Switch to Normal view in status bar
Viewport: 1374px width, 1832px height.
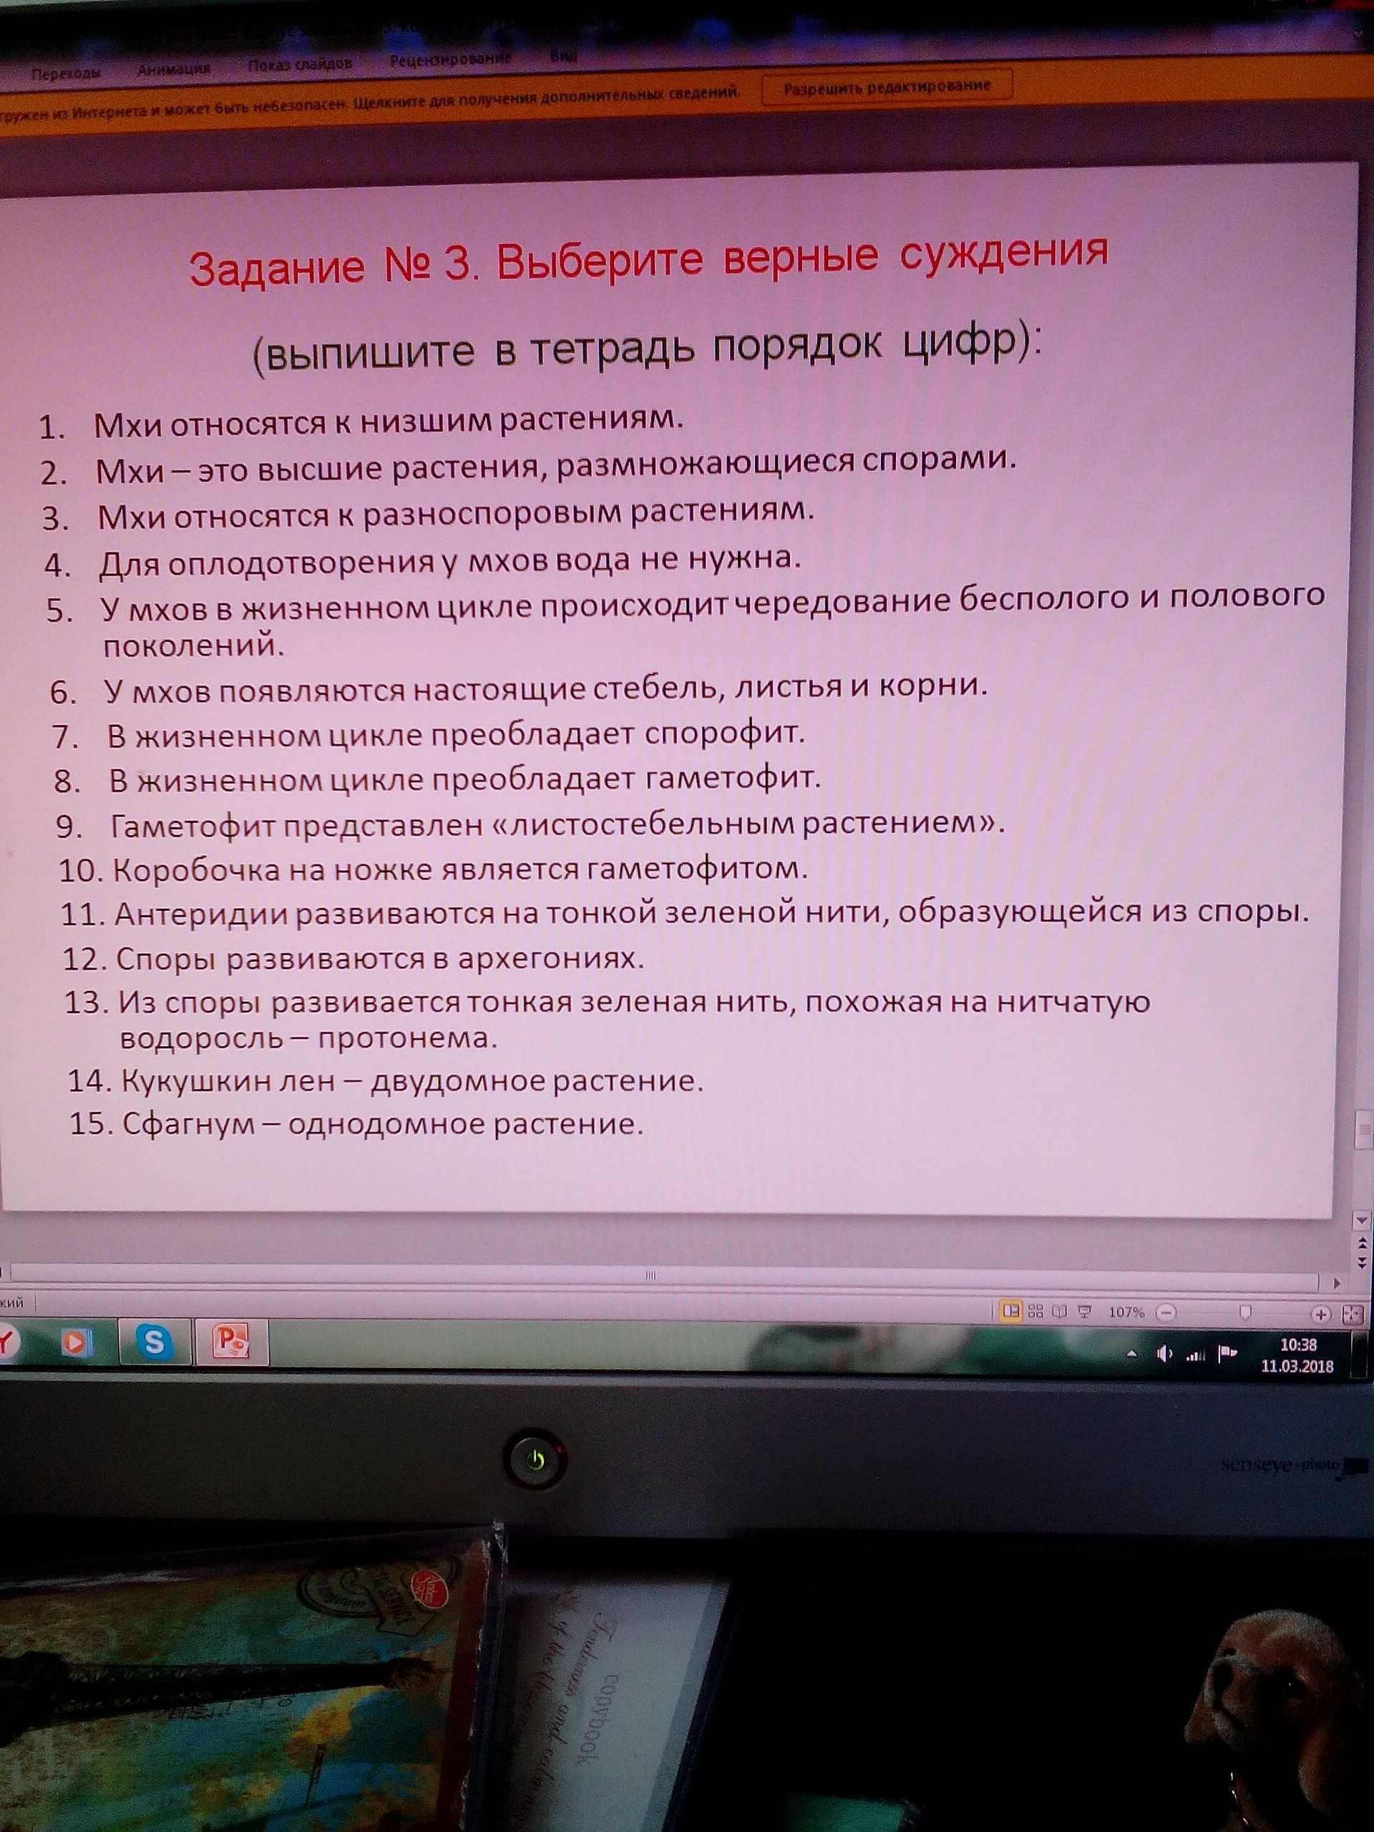(x=1010, y=1312)
